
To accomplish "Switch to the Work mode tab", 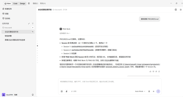I will [x=8, y=3].
